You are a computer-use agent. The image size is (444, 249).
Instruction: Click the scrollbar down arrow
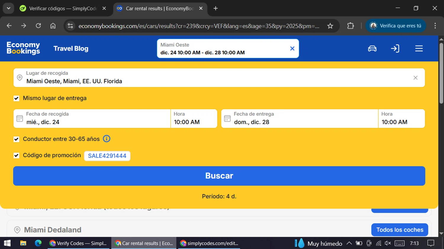tap(441, 233)
